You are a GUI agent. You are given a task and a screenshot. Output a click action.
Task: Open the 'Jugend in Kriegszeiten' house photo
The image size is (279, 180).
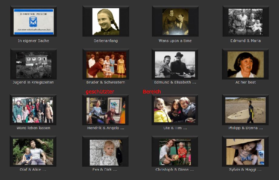coord(33,64)
